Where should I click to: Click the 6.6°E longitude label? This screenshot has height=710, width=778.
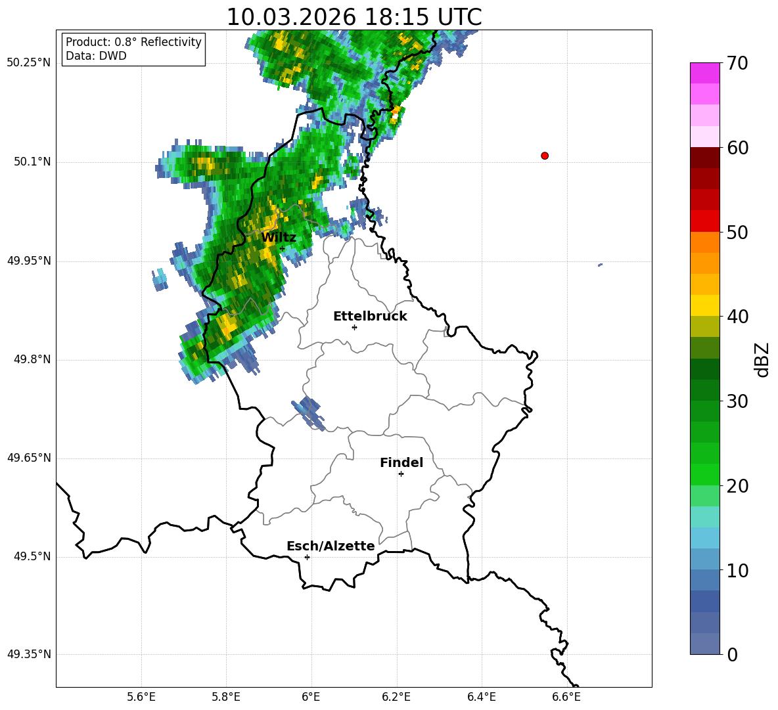pos(566,697)
